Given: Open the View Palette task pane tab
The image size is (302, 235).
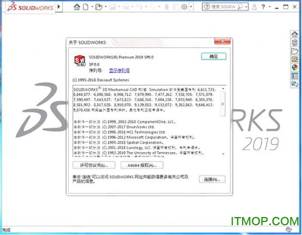Looking at the screenshot, I should point(294,59).
